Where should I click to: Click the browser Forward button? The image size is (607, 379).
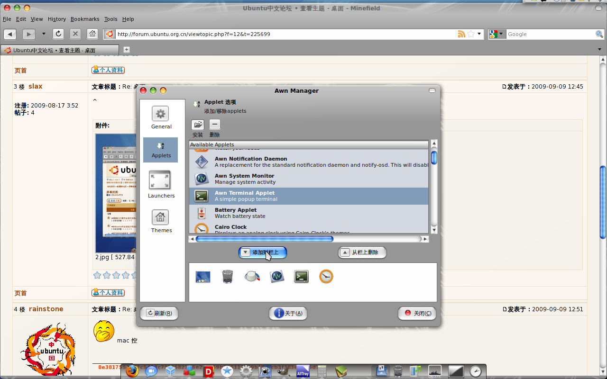[x=29, y=34]
